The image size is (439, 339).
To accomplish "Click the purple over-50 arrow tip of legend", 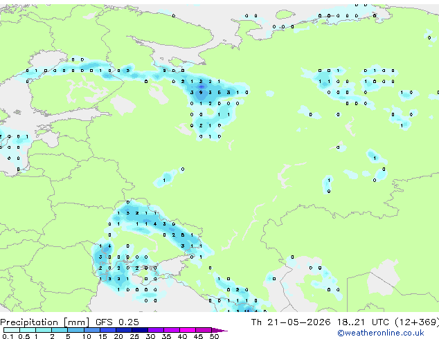I will click(x=219, y=330).
